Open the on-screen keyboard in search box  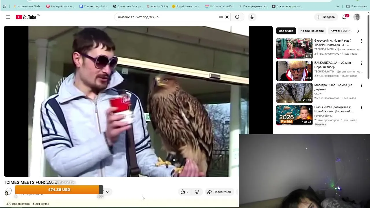pyautogui.click(x=221, y=17)
